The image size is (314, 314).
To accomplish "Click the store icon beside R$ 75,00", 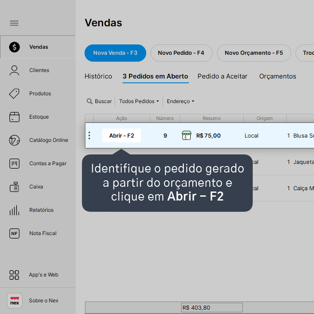I will 186,135.
